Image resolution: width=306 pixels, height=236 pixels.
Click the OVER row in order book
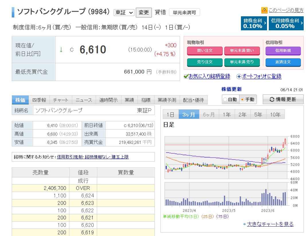[83, 188]
